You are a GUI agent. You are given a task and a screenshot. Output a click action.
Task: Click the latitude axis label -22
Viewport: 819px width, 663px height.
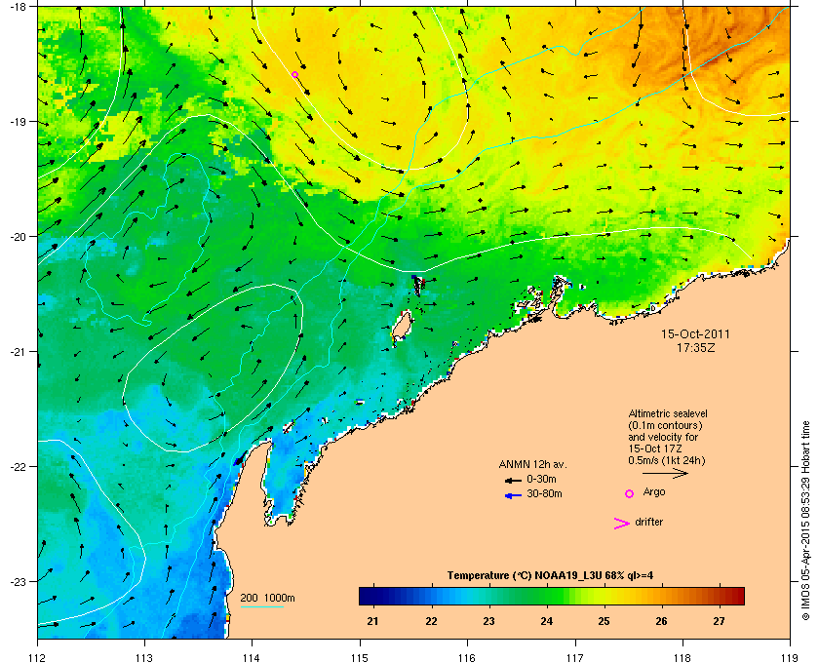tap(18, 467)
